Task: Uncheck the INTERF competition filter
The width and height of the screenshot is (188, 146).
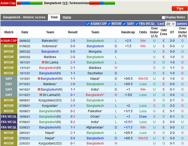Action: pos(109,24)
